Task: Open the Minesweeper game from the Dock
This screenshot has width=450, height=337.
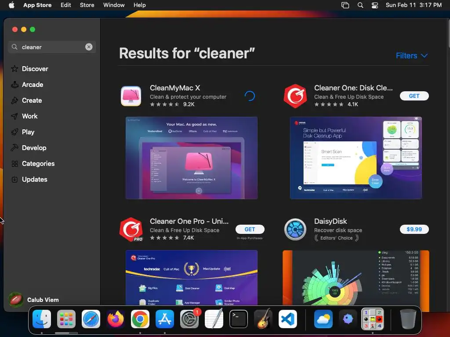Action: pos(373,319)
